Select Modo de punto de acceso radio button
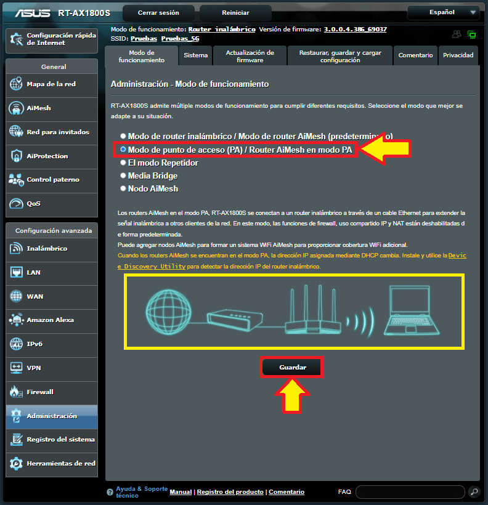This screenshot has height=505, width=488. 123,150
